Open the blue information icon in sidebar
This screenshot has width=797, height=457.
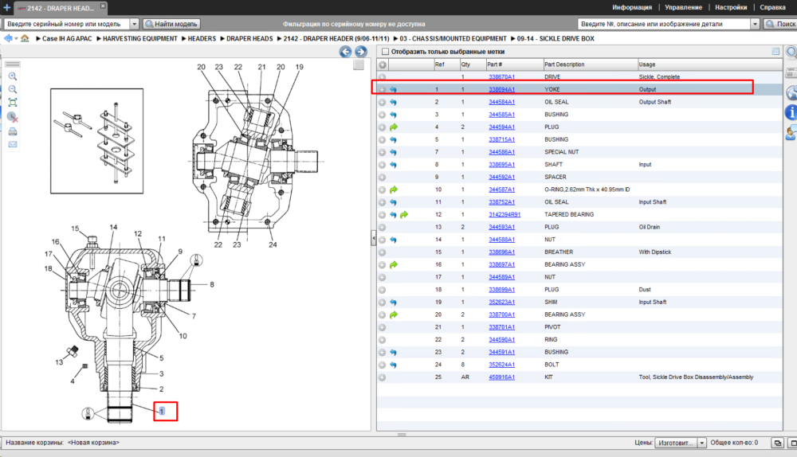791,112
